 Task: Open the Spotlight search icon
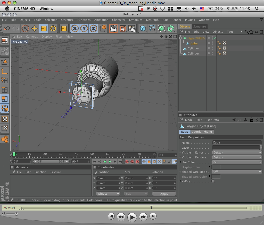tap(257, 8)
